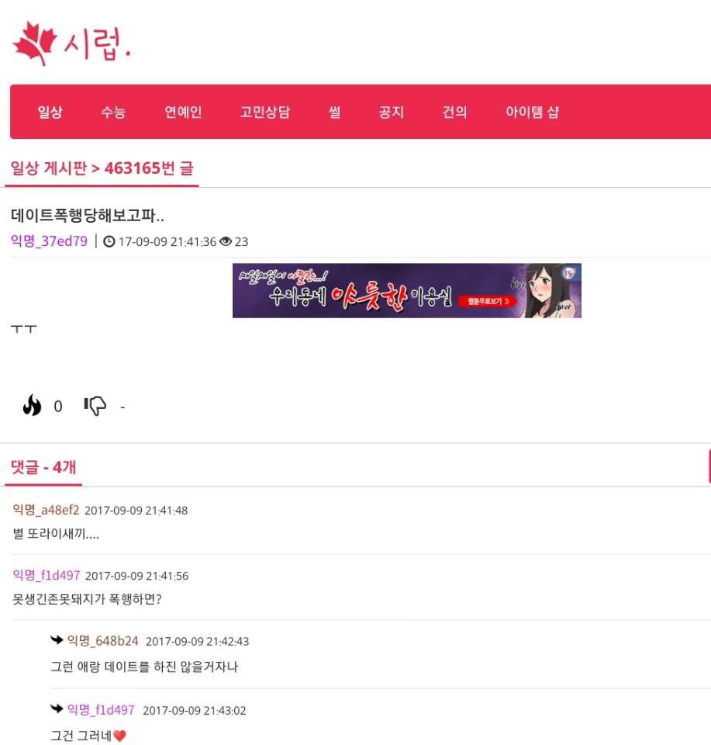The width and height of the screenshot is (711, 745).
Task: Select the 댓글 - 4개 comments tab
Action: pos(43,467)
